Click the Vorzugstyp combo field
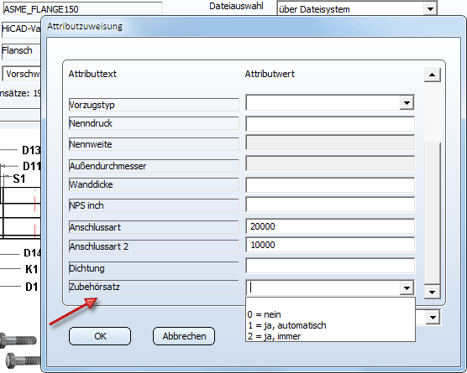The image size is (467, 373). pyautogui.click(x=323, y=103)
